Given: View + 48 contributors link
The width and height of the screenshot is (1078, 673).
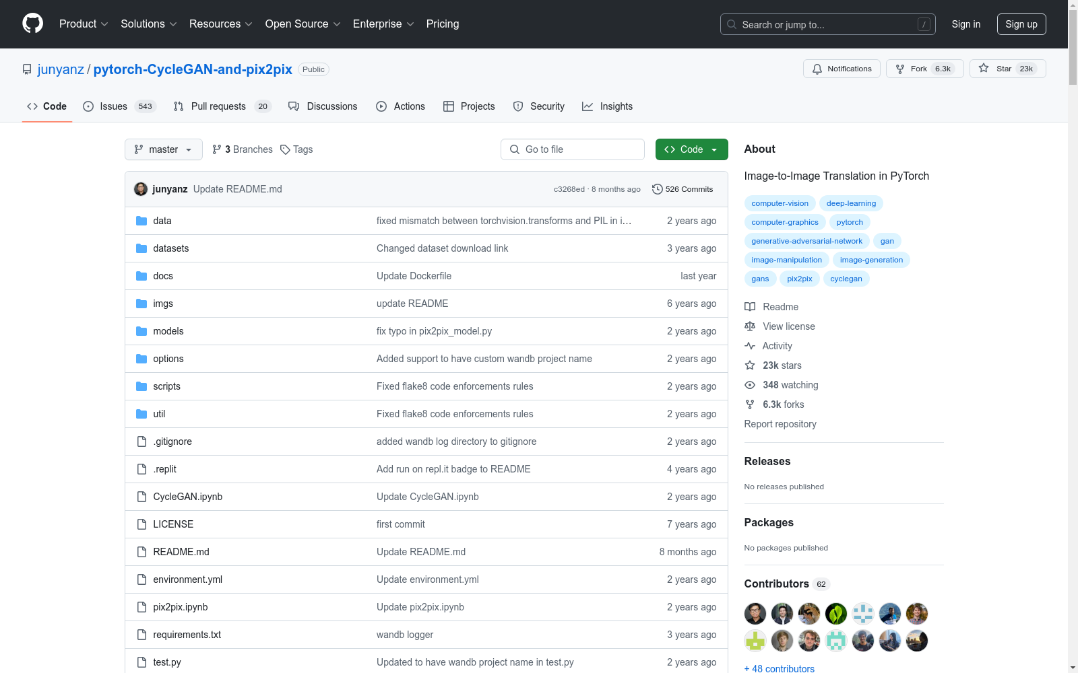Looking at the screenshot, I should click(x=780, y=668).
